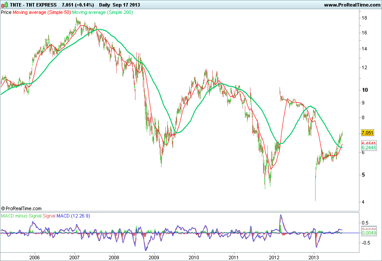The height and width of the screenshot is (261, 382).
Task: Click the 16 price axis label
Action: pyautogui.click(x=365, y=33)
